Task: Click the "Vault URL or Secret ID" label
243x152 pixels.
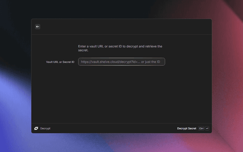Action: point(60,62)
